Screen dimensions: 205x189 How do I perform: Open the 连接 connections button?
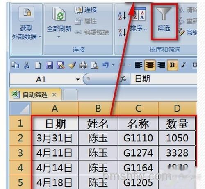point(86,10)
